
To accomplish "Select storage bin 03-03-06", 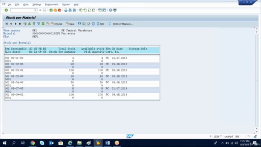I will point(17,76).
